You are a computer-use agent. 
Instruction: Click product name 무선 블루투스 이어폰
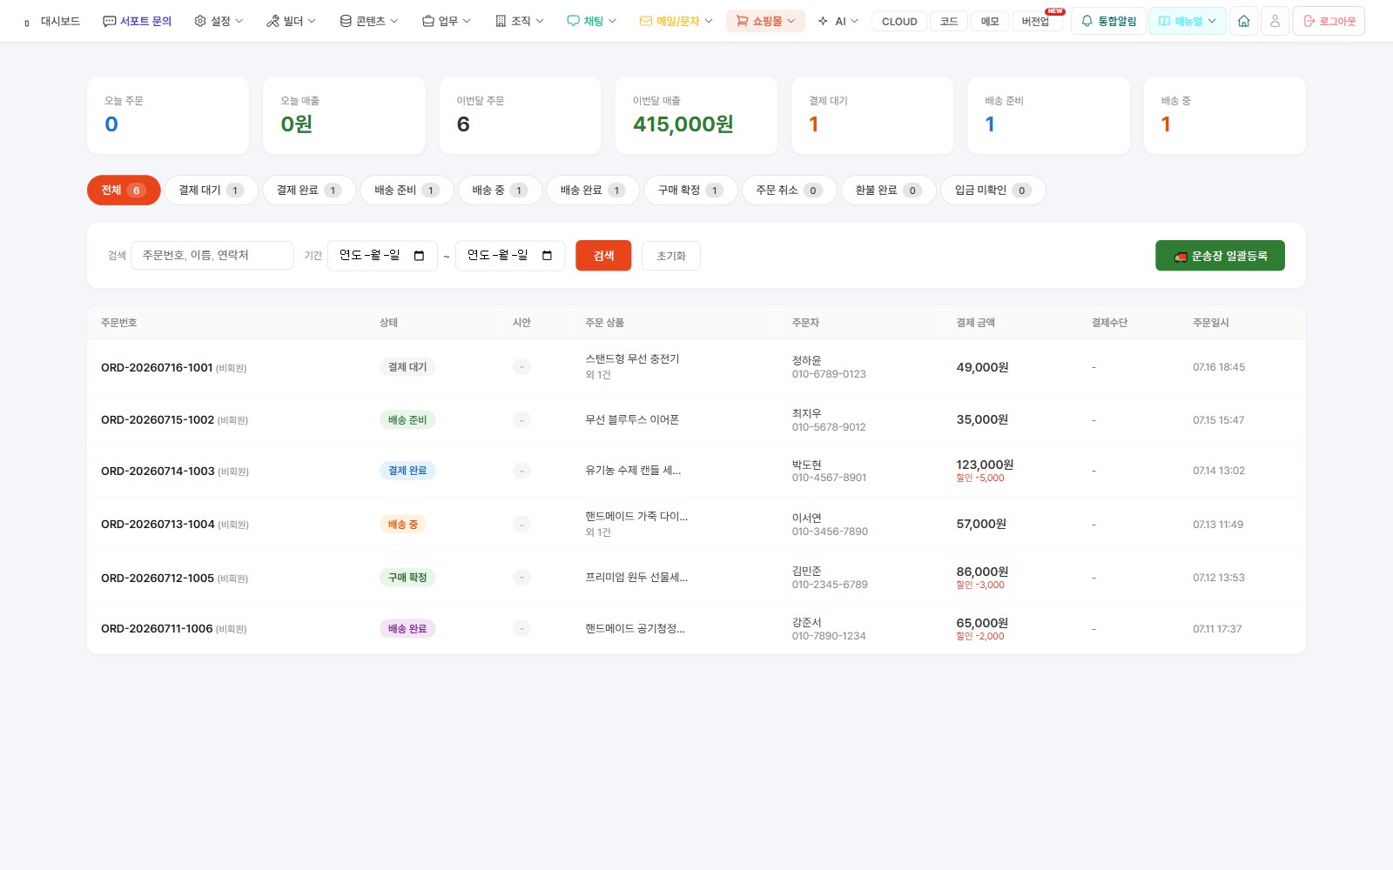coord(632,420)
